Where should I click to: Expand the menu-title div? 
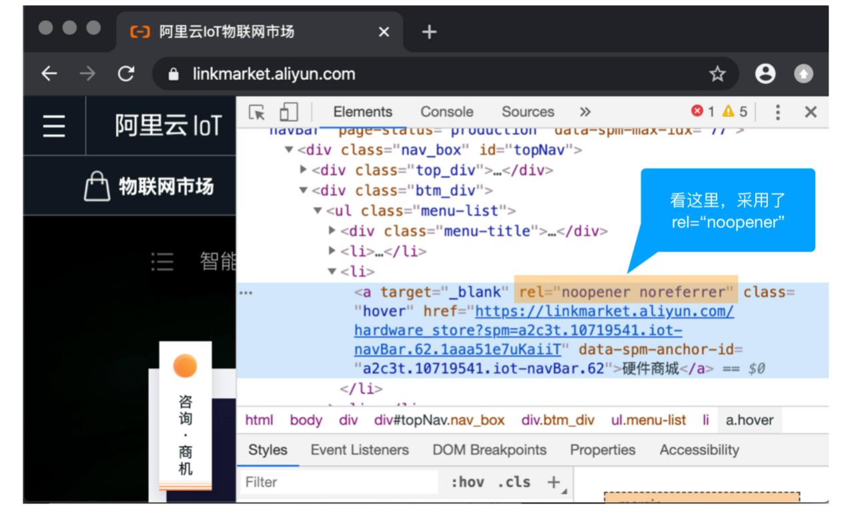pyautogui.click(x=332, y=231)
